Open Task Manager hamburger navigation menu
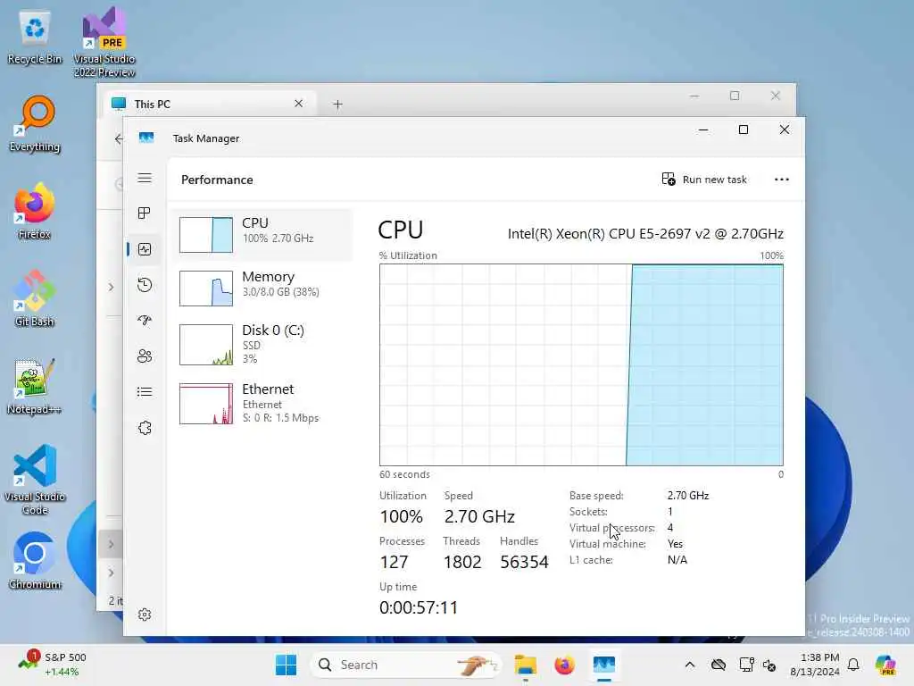This screenshot has width=914, height=686. tap(145, 178)
